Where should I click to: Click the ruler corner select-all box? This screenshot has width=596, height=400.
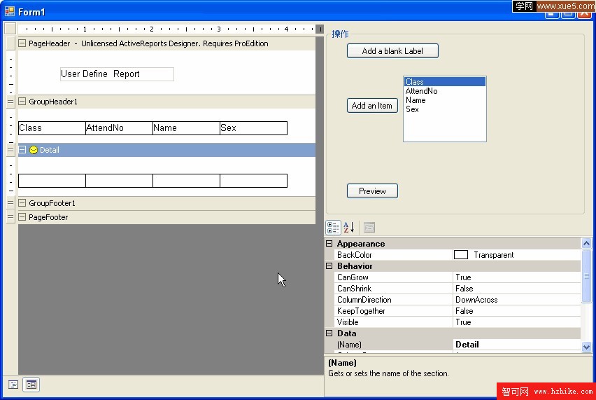(x=10, y=29)
